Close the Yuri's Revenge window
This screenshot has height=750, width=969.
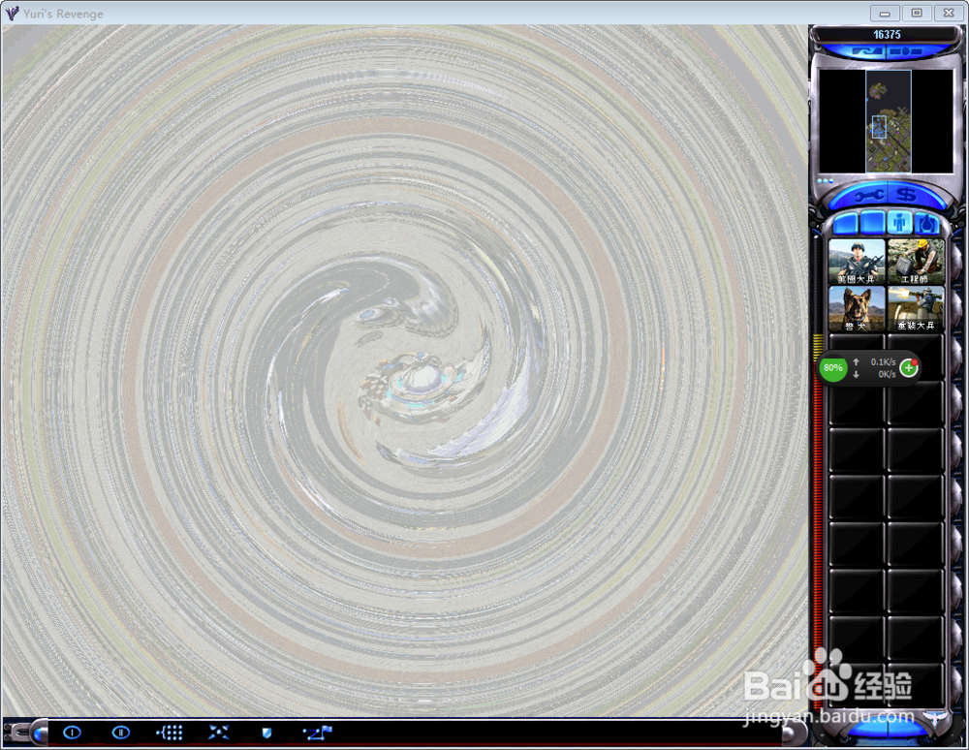(x=950, y=13)
